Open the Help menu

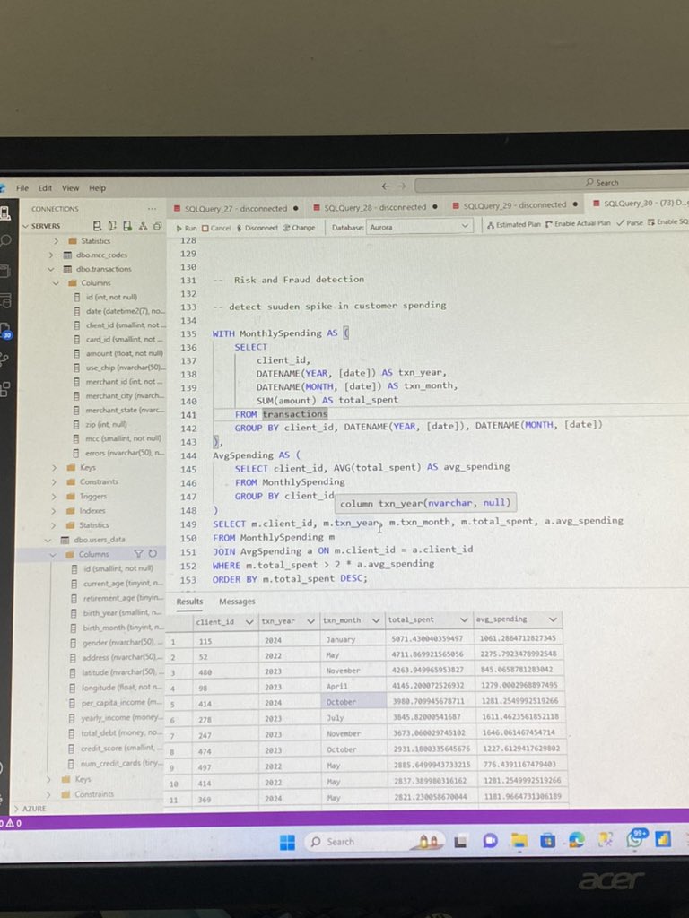(97, 188)
